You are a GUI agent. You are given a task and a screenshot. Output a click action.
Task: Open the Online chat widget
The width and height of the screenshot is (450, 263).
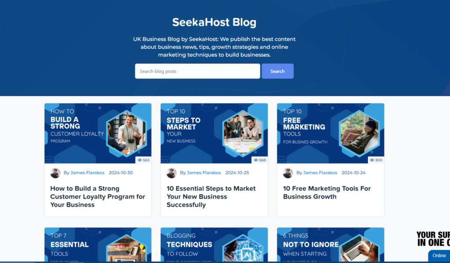[439, 256]
